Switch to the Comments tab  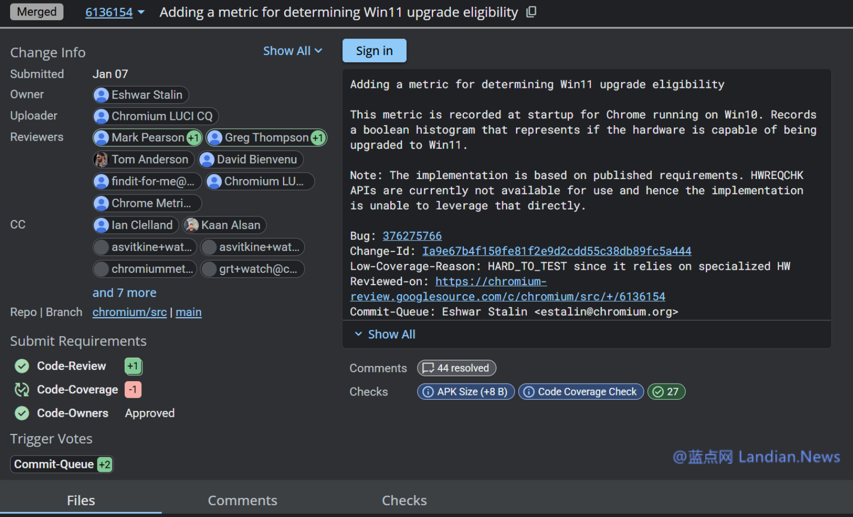coord(242,500)
